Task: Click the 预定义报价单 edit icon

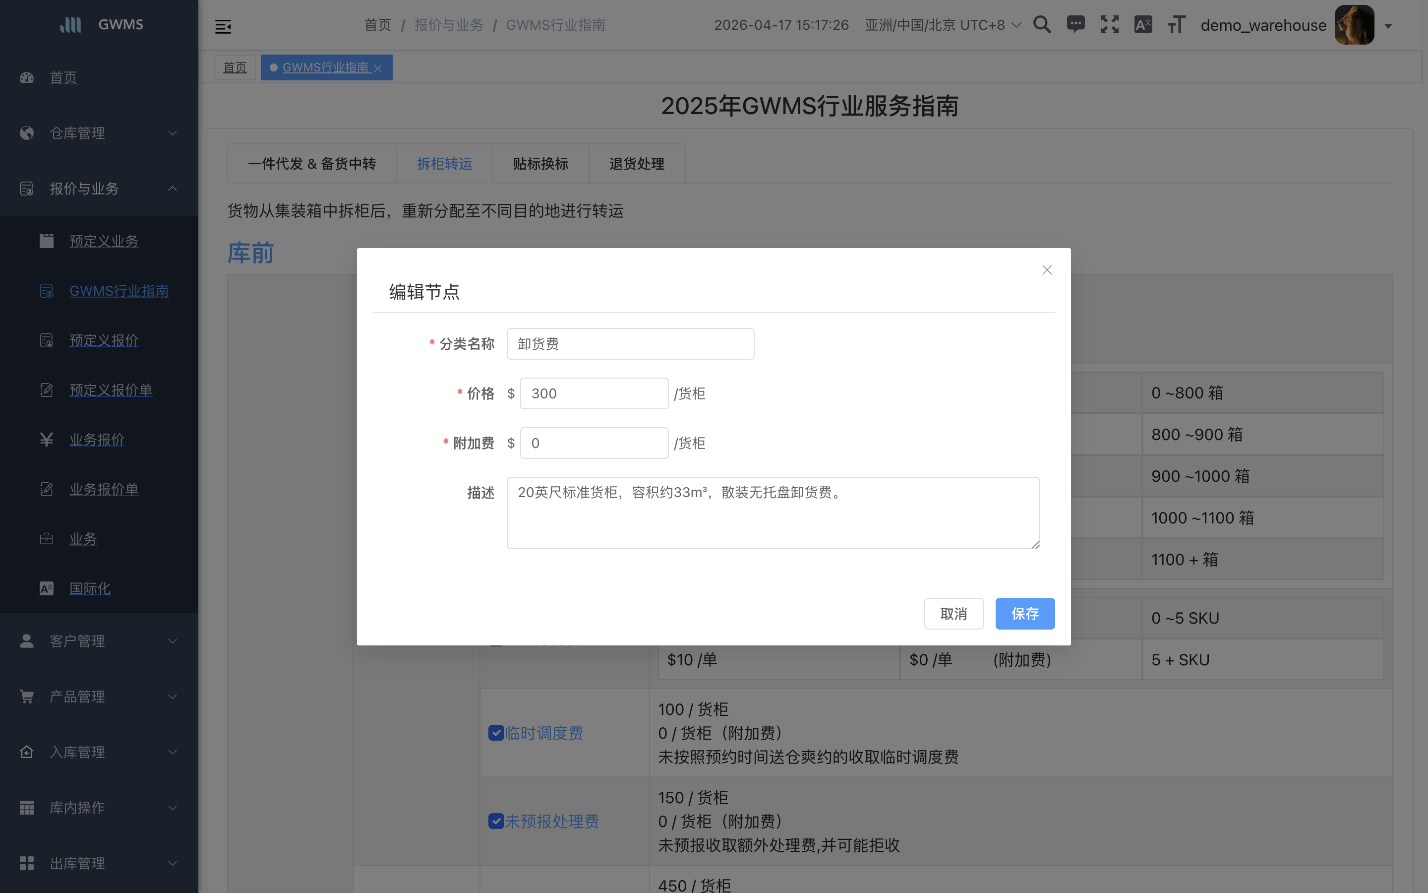Action: [47, 390]
